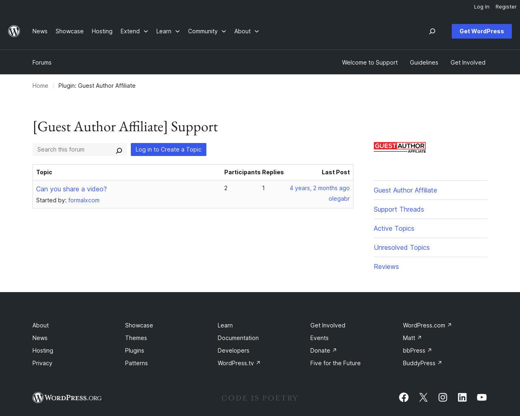The height and width of the screenshot is (416, 520).
Task: Open the site search magnifier icon
Action: (x=432, y=31)
